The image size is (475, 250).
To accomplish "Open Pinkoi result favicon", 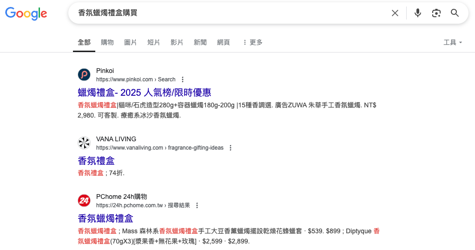I will click(x=84, y=74).
